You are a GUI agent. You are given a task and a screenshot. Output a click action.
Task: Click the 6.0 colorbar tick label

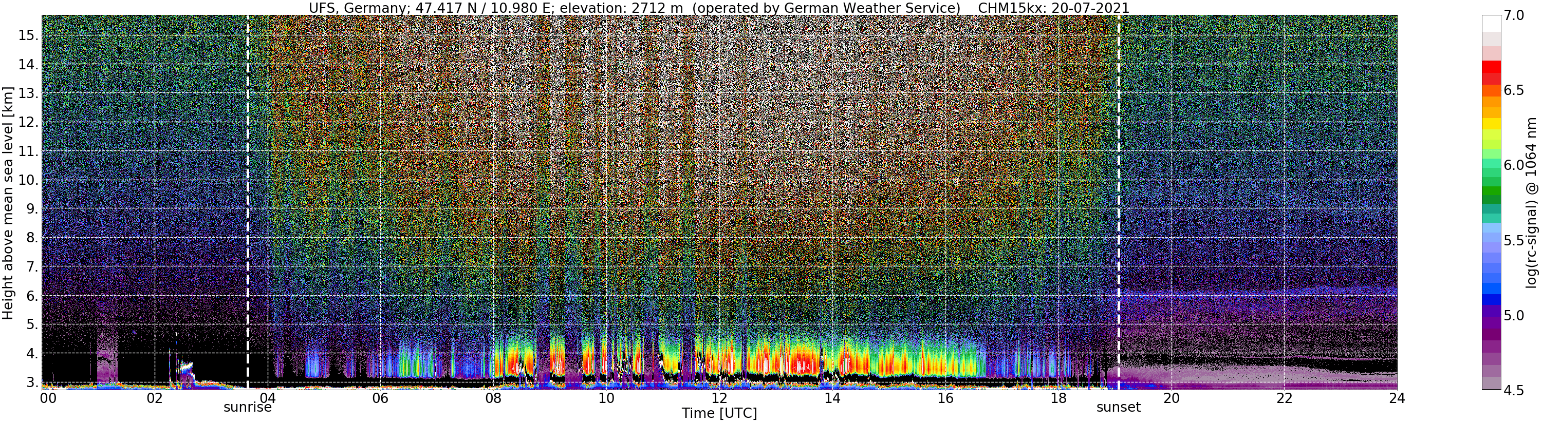pos(1514,165)
